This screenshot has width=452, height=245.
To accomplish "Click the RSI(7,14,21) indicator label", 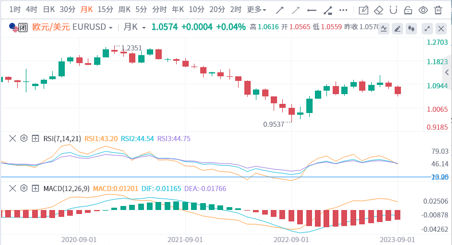I will coord(63,139).
